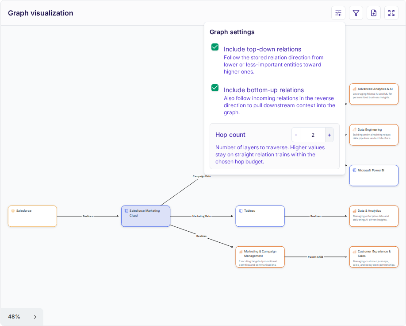The width and height of the screenshot is (406, 326).
Task: Open the filter funnel icon
Action: pos(356,13)
